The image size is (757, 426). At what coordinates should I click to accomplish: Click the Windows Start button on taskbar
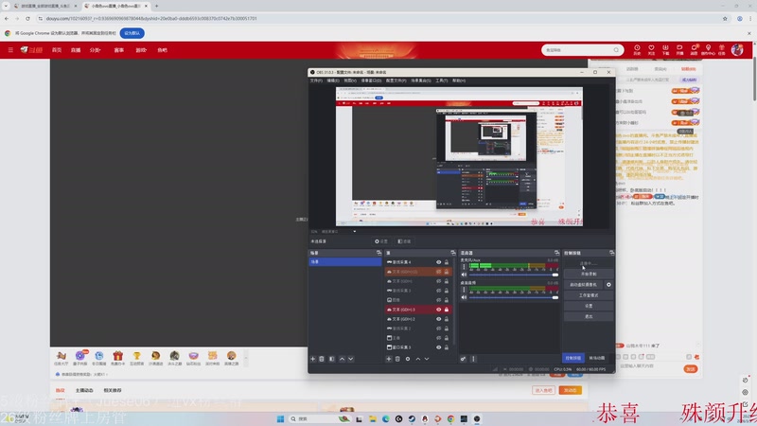pyautogui.click(x=280, y=418)
